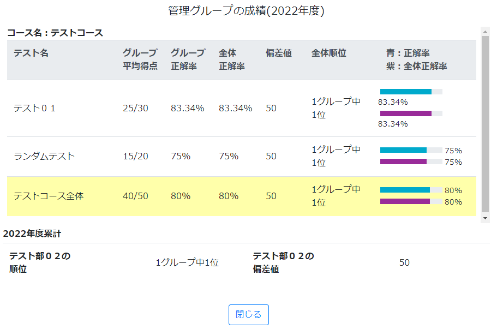Click the 25/30 average score cell
491x335 pixels.
click(135, 109)
